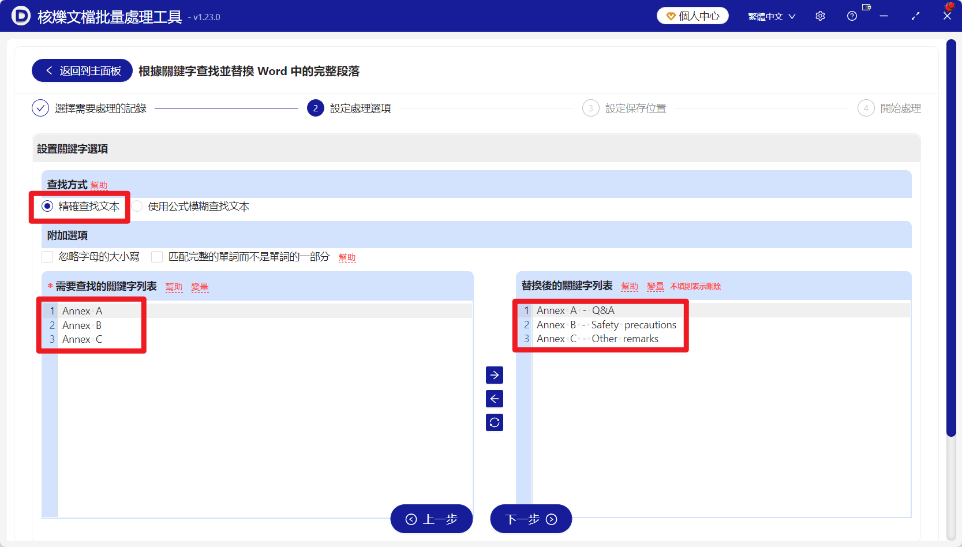Click the refresh swap button between lists

point(495,422)
